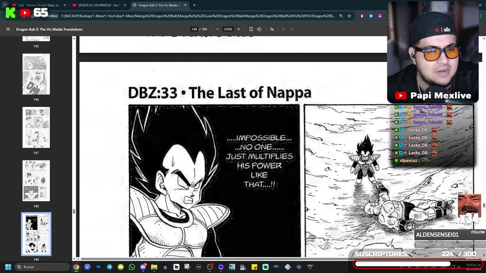Redo PDF annotation

292,29
